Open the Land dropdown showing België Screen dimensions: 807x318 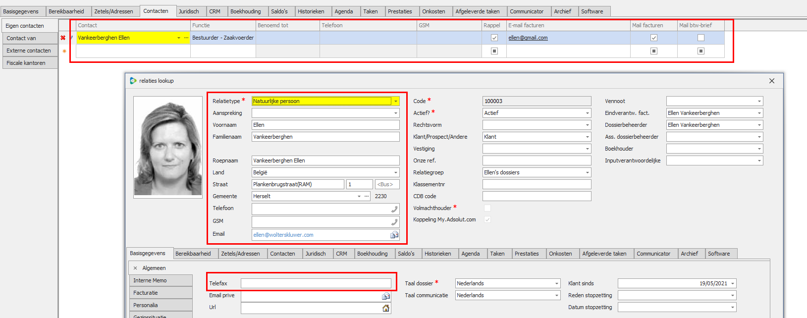coord(395,172)
